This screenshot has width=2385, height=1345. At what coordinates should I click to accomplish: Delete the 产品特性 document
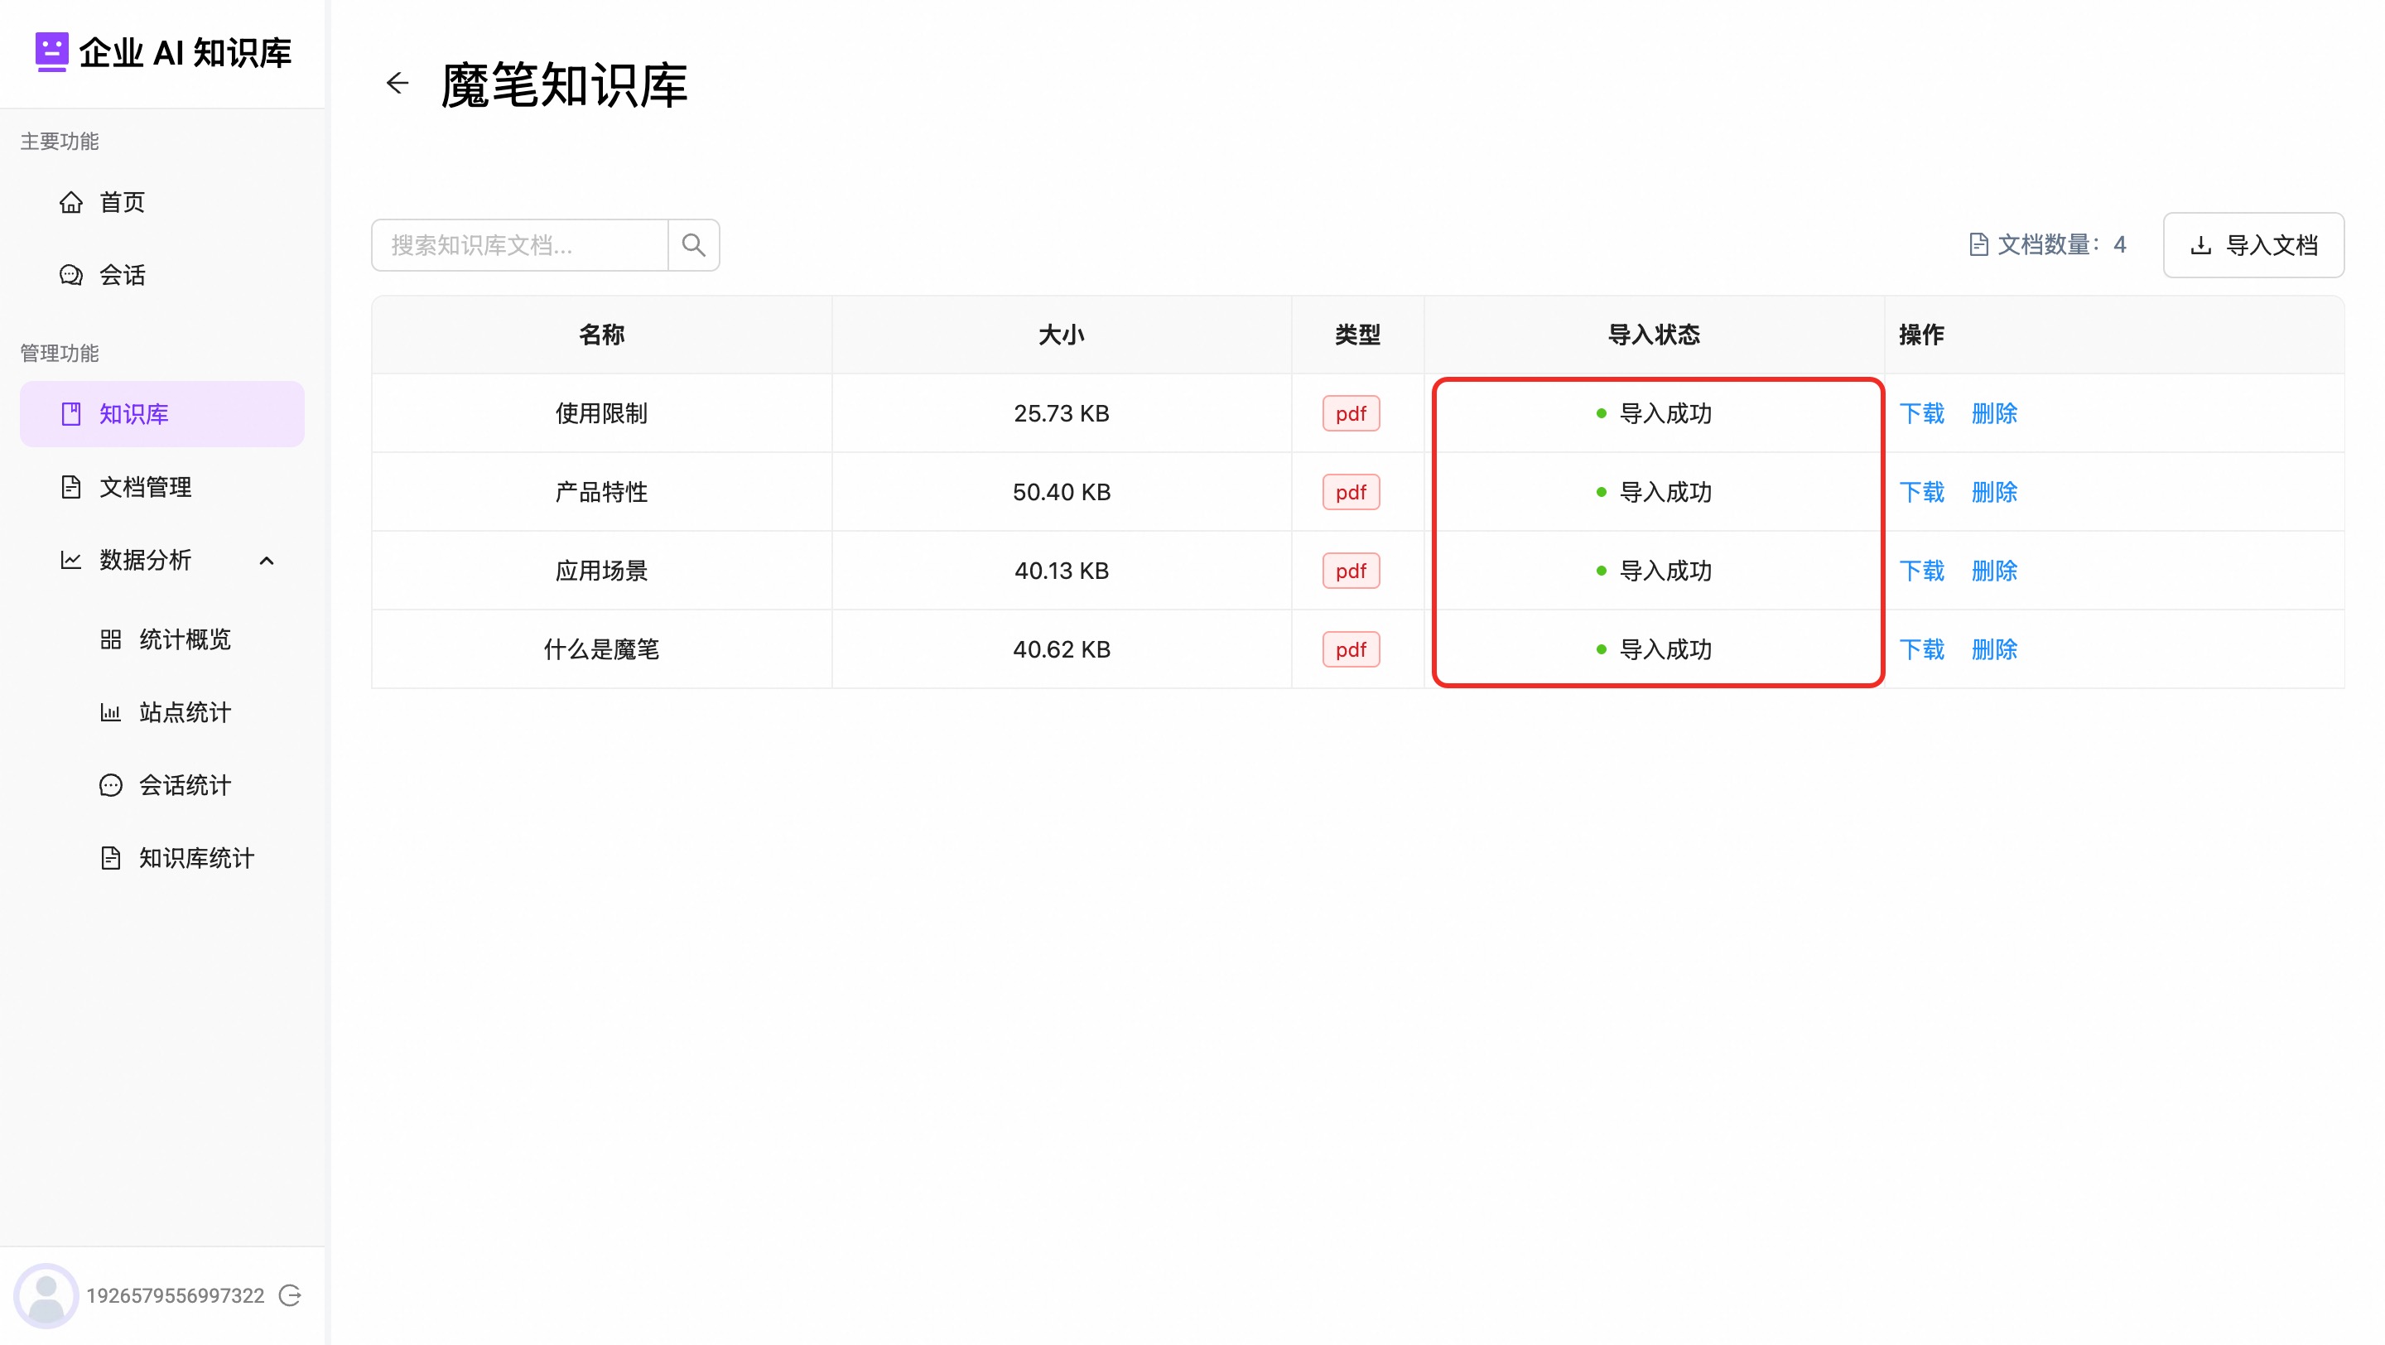(x=1993, y=491)
